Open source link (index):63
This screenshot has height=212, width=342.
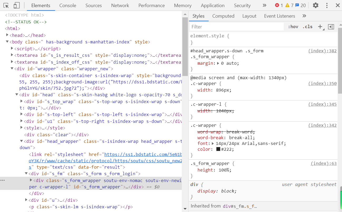click(324, 163)
